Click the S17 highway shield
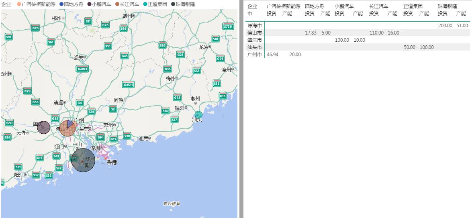Viewport: 472px width, 218px height. click(x=175, y=119)
